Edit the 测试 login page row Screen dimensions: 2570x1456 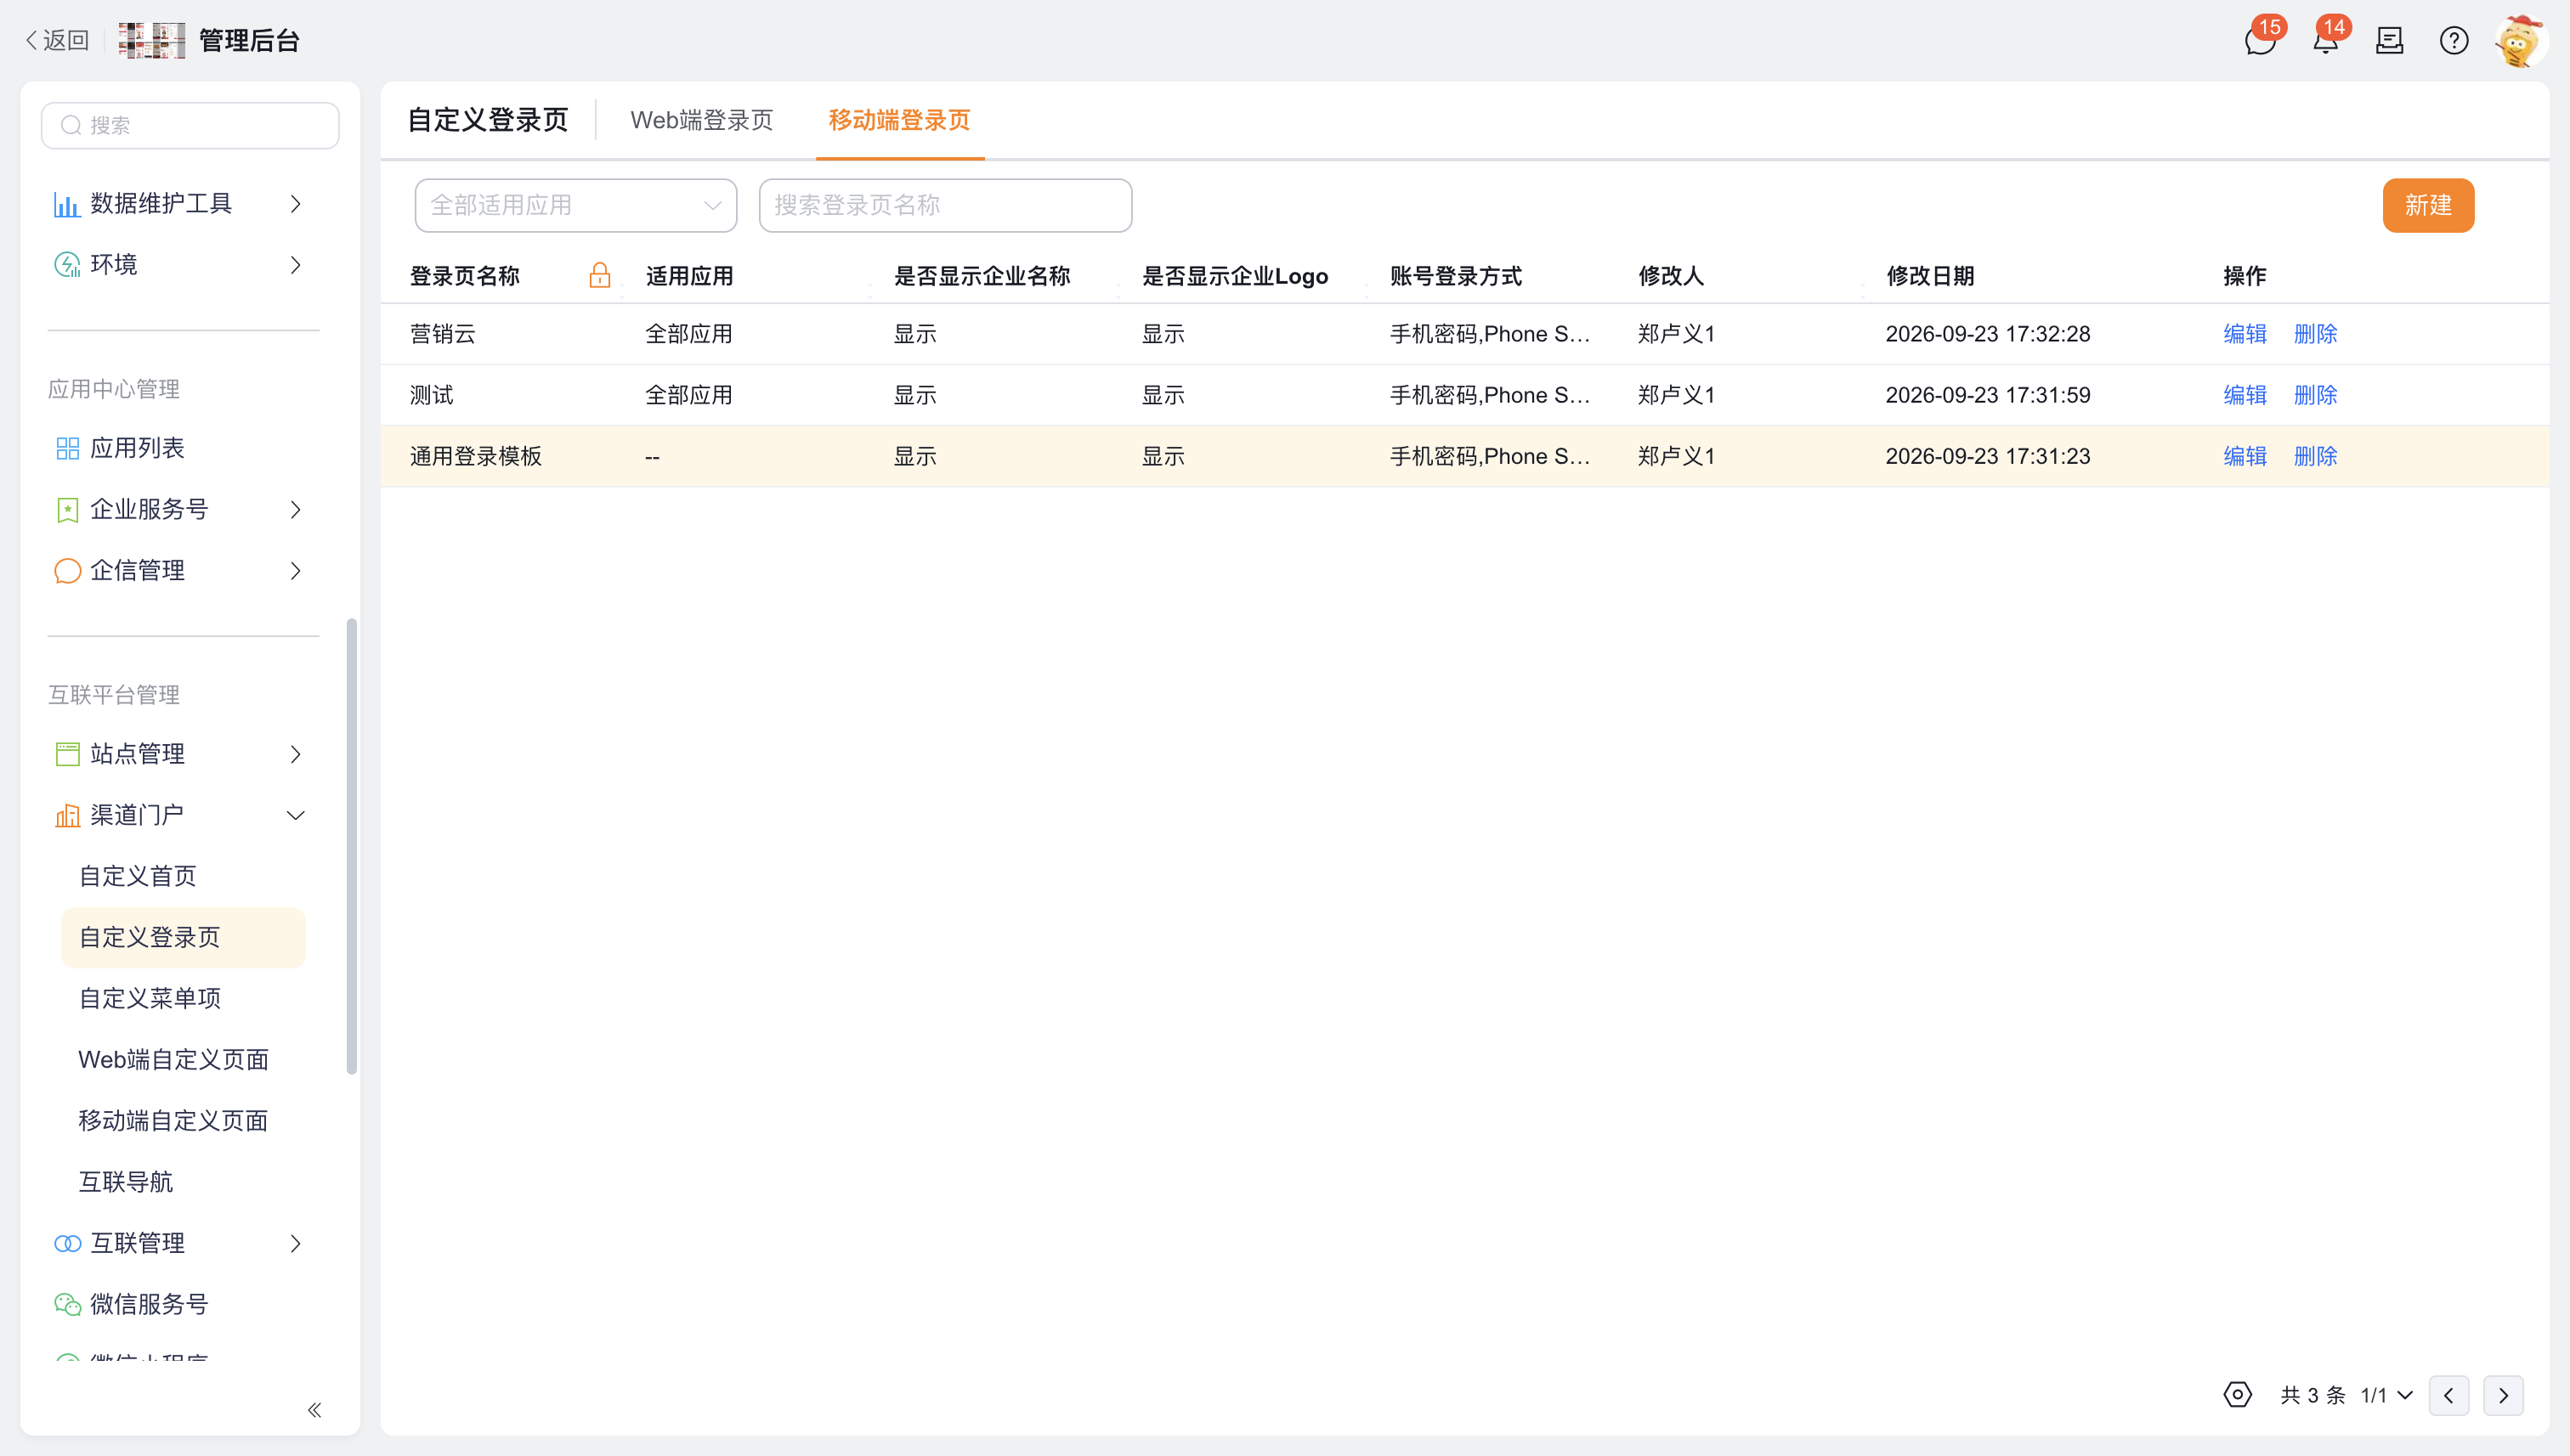[2245, 395]
